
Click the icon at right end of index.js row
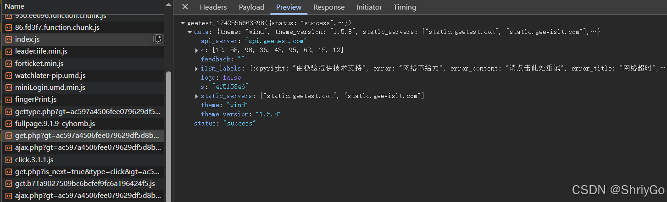click(x=158, y=39)
